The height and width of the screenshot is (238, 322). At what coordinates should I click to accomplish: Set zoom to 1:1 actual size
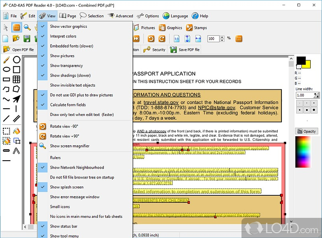coord(176,39)
